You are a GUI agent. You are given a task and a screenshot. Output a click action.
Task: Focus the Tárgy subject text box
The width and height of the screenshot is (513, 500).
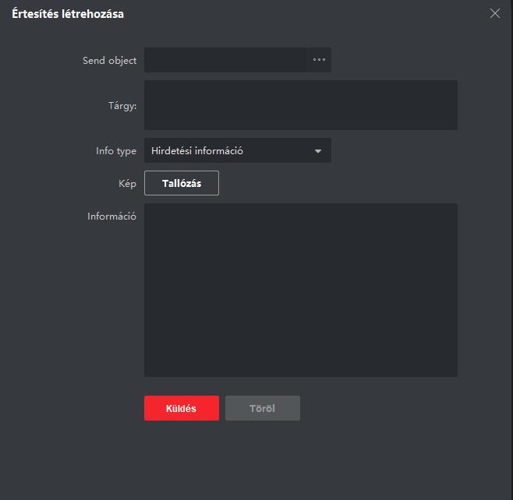[301, 105]
